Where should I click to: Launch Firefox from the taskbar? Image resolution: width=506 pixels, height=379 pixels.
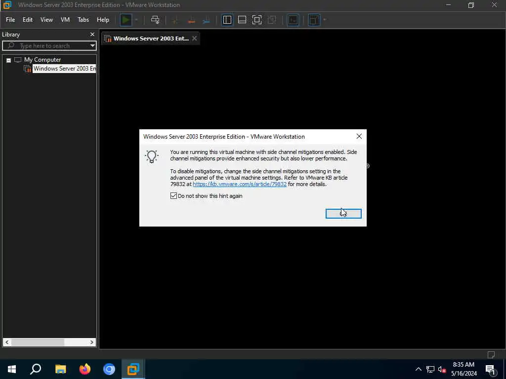click(x=85, y=369)
